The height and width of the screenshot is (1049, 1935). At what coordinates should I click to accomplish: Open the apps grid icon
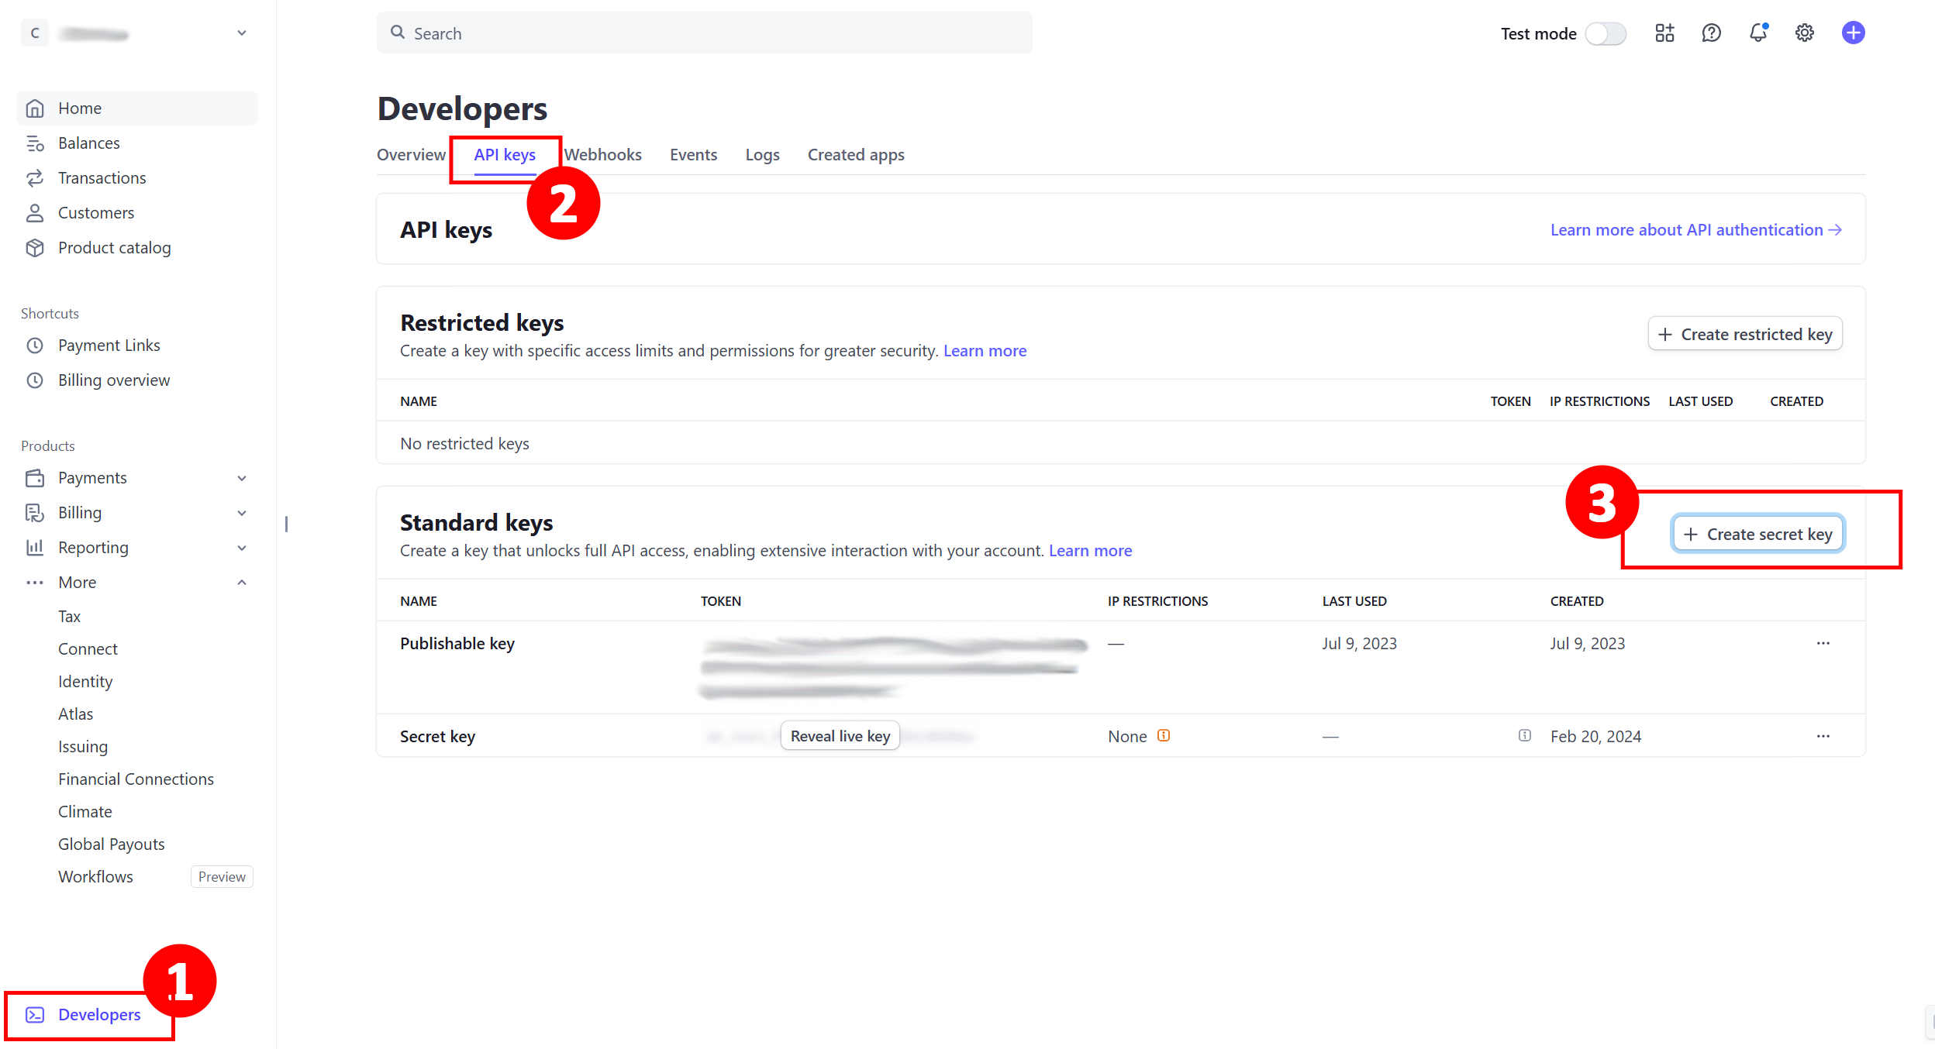[x=1664, y=33]
